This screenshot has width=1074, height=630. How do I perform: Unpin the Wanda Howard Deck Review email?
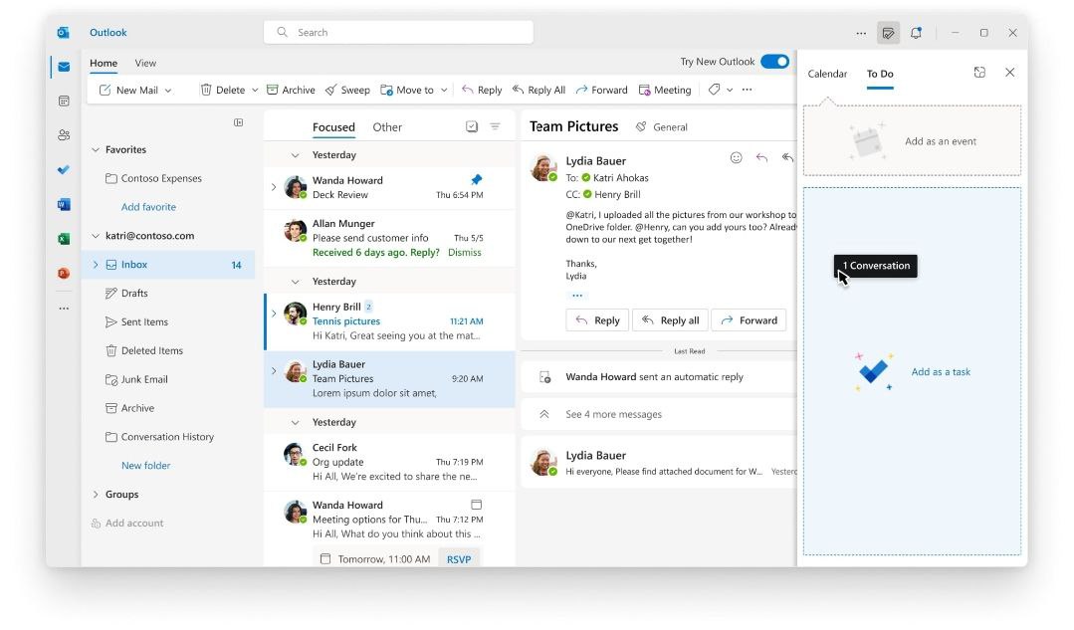click(477, 179)
